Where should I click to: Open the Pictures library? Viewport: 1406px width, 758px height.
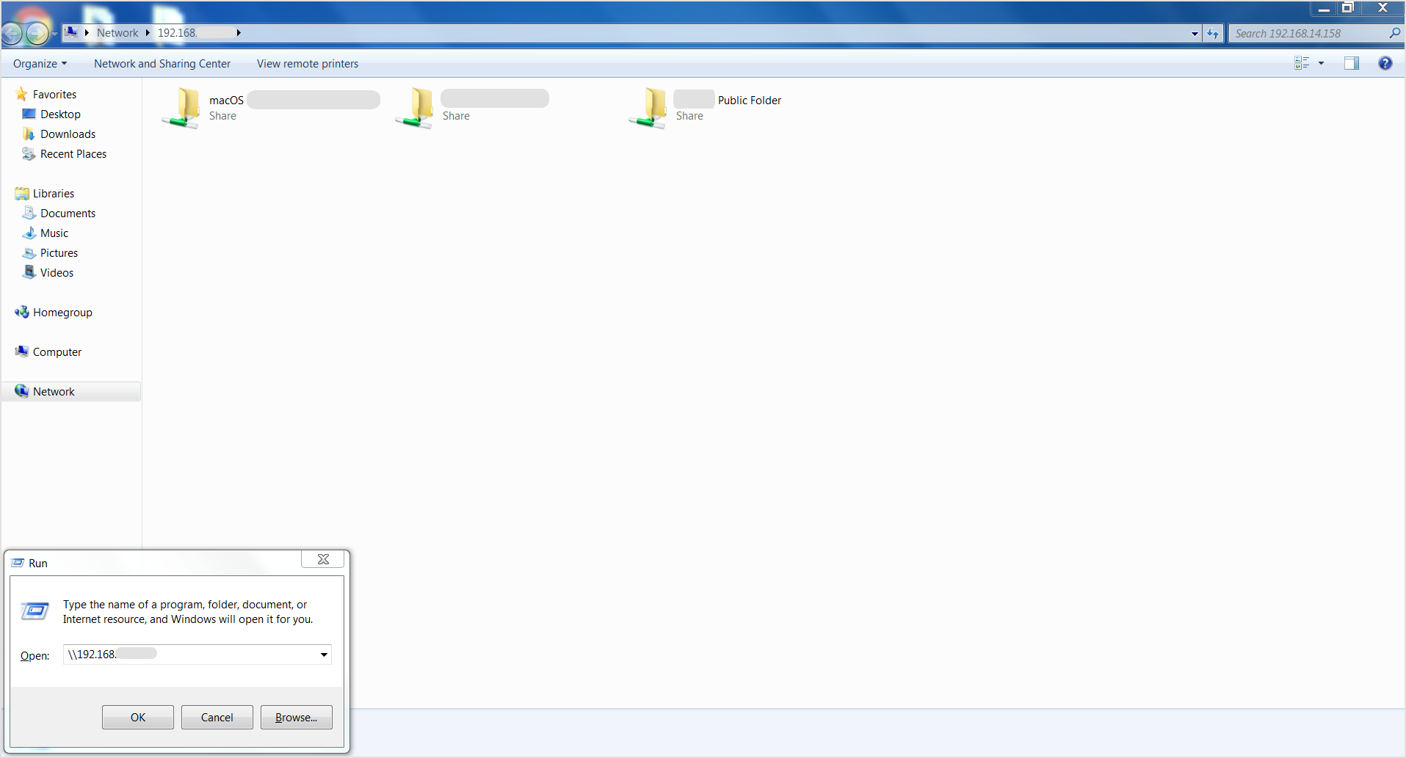59,252
